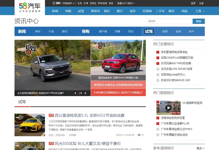Open 新闻 in the top navigation bar
The image size is (219, 150).
click(x=55, y=11)
